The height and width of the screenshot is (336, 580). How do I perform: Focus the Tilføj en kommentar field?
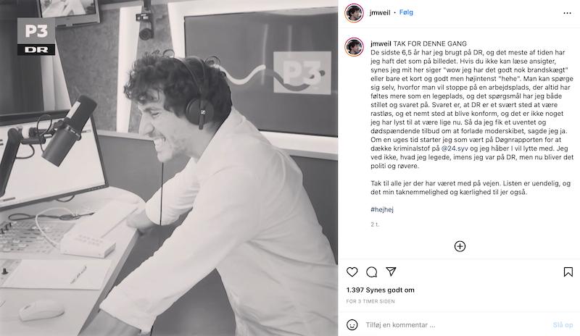pyautogui.click(x=457, y=325)
